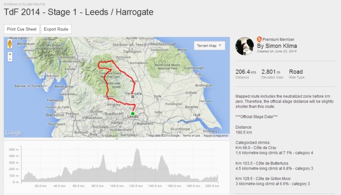Click the Export Route button
This screenshot has height=195, width=341.
56,29
